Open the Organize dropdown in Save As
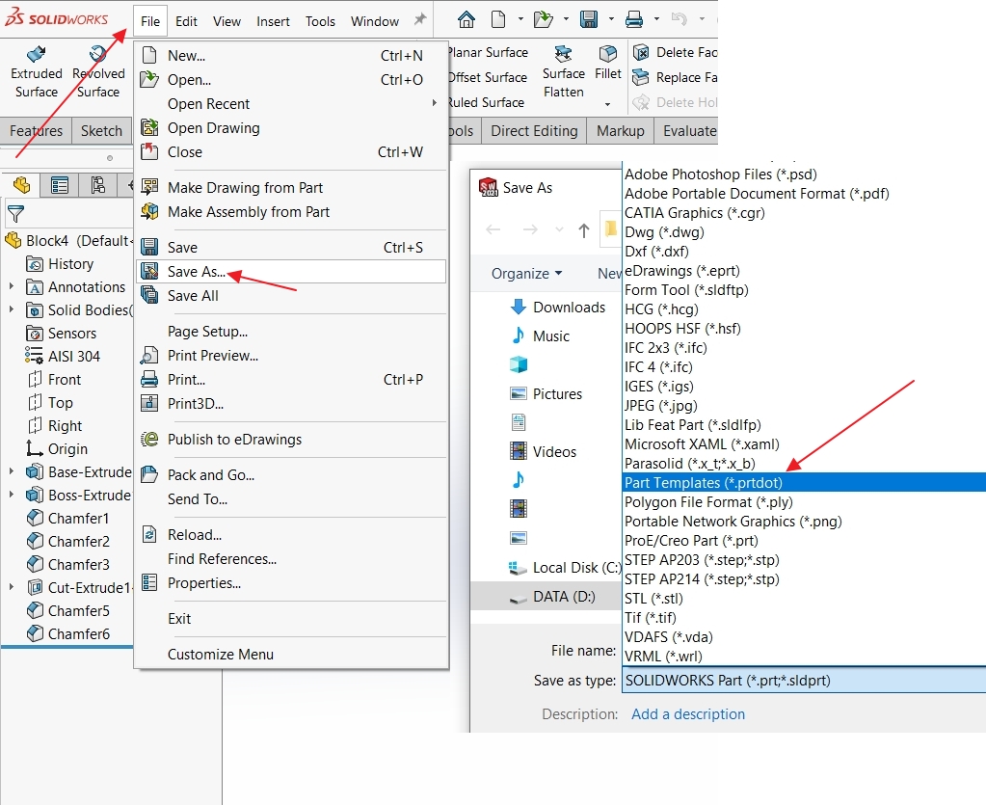This screenshot has width=986, height=805. (526, 274)
